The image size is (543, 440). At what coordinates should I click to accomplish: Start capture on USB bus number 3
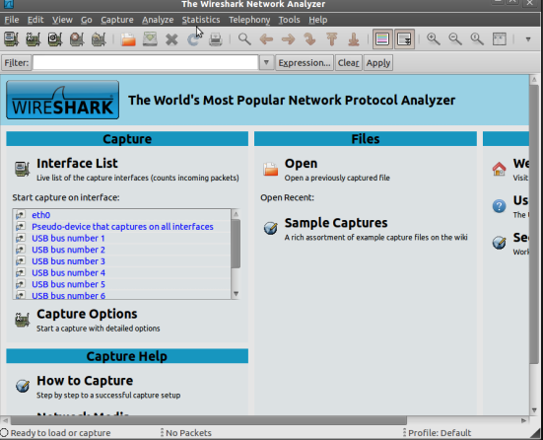click(x=68, y=261)
